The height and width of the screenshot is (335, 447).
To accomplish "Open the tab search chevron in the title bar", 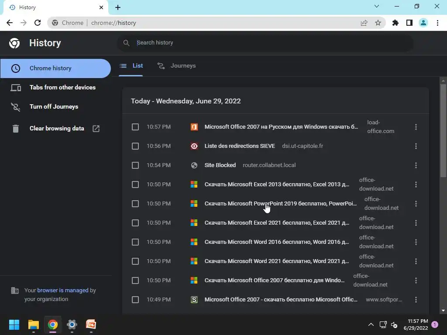I will pyautogui.click(x=377, y=6).
